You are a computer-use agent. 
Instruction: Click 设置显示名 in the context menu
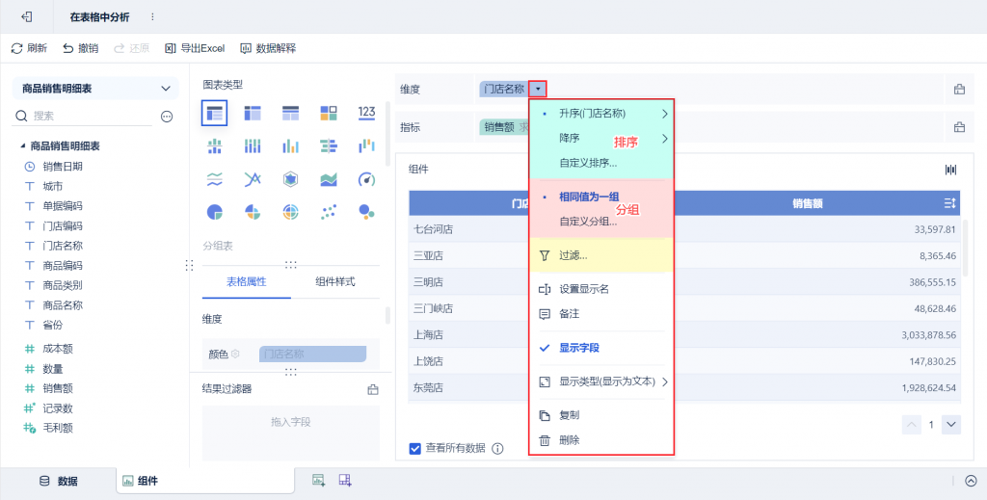601,289
